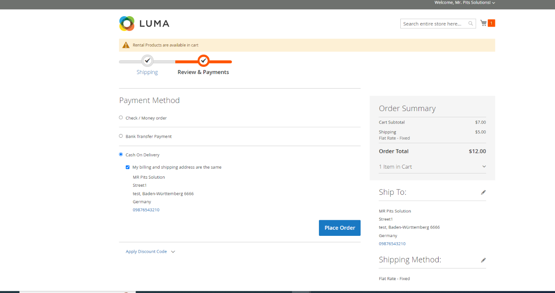Image resolution: width=555 pixels, height=293 pixels.
Task: Select Bank Transfer Payment option
Action: pyautogui.click(x=121, y=136)
